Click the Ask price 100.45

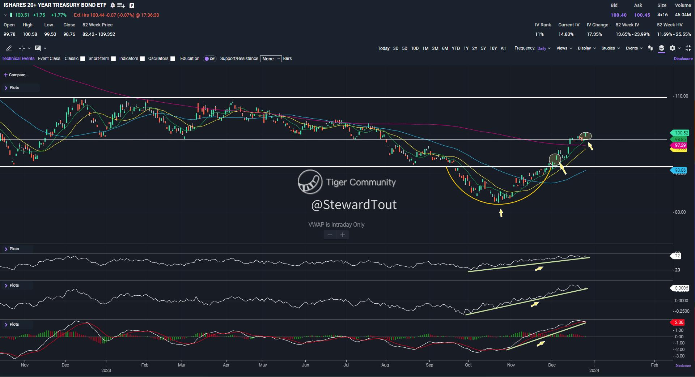(642, 15)
